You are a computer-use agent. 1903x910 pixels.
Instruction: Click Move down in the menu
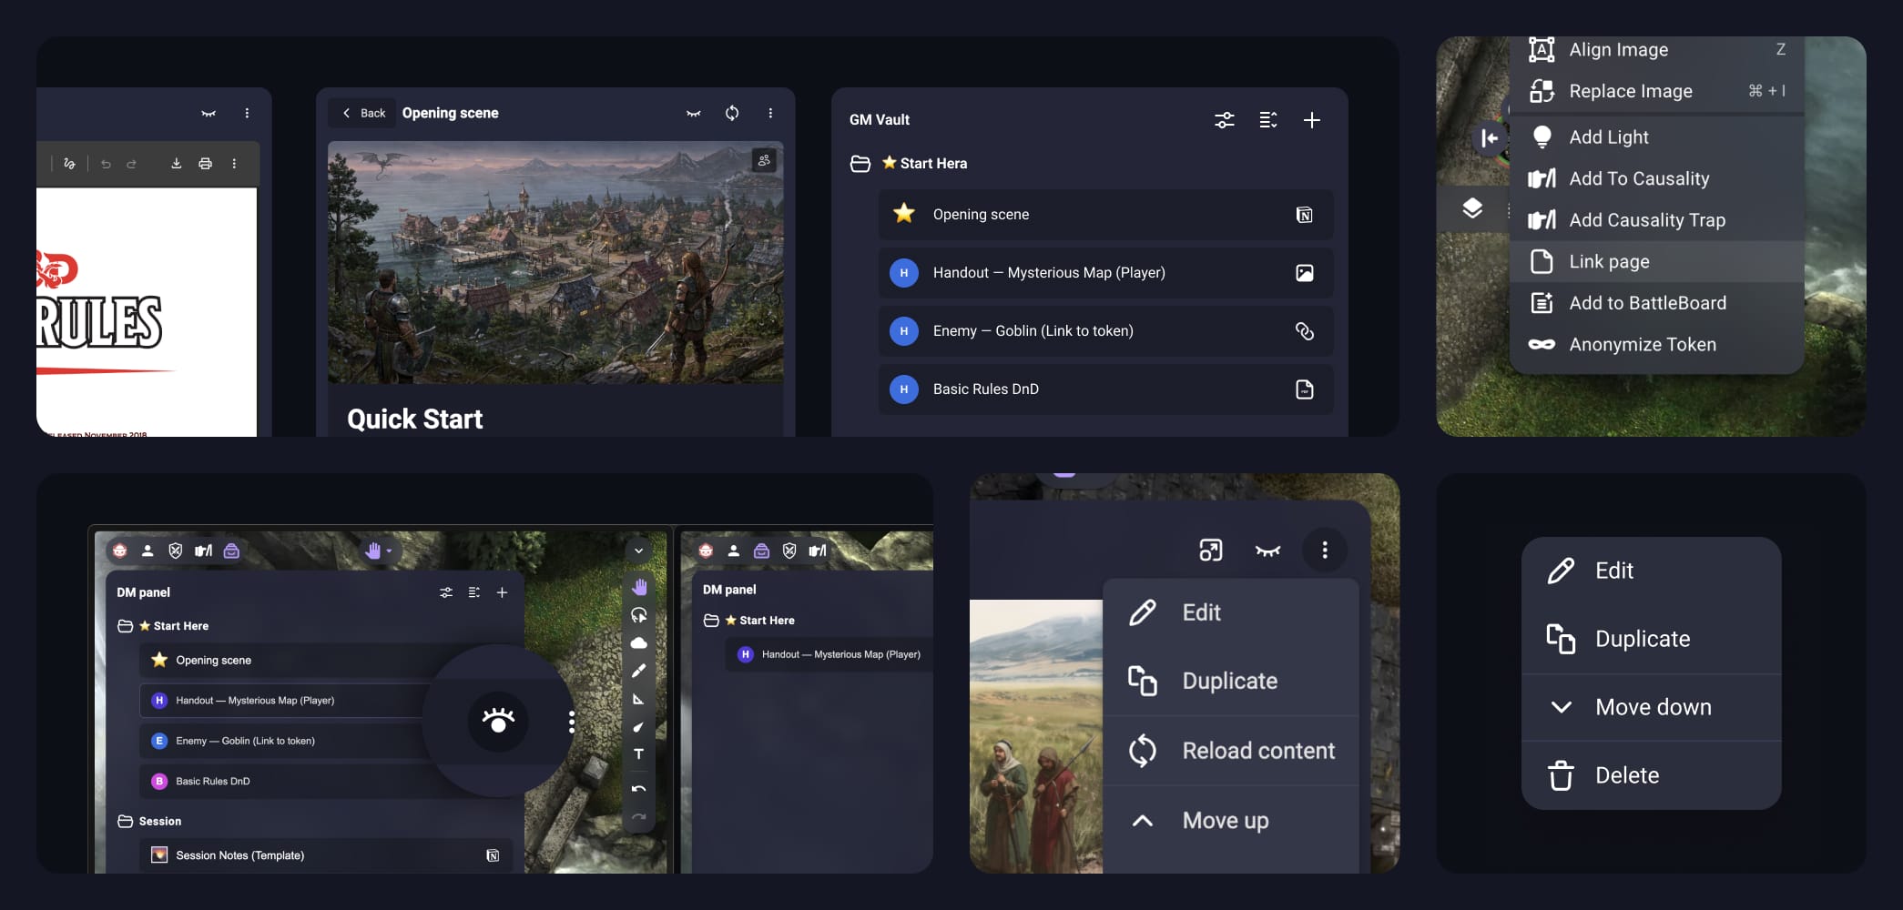(1652, 707)
